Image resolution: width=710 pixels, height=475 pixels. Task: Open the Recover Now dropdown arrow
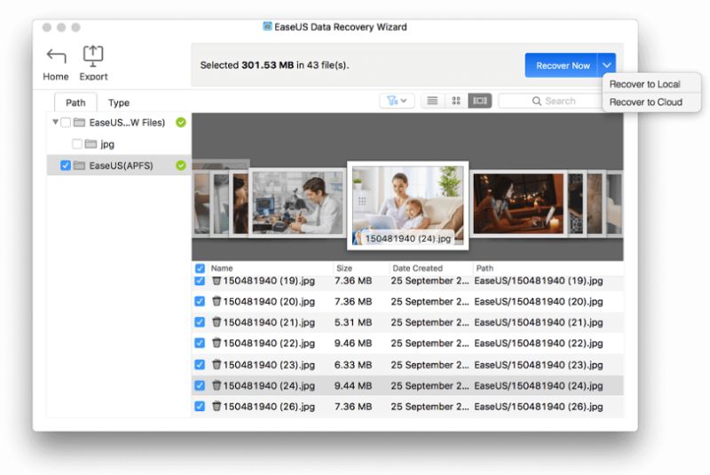(607, 66)
